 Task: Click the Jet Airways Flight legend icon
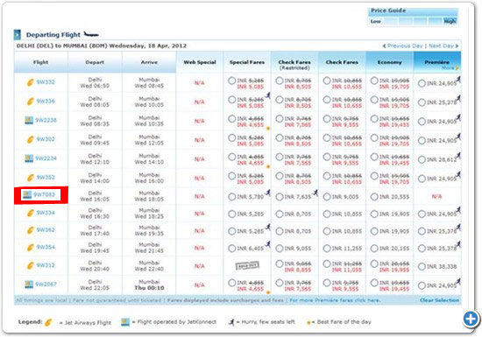(x=48, y=322)
